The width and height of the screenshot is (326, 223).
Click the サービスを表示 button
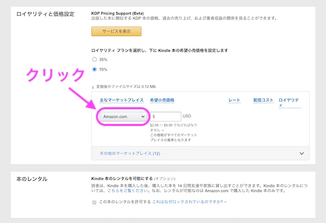point(116,31)
